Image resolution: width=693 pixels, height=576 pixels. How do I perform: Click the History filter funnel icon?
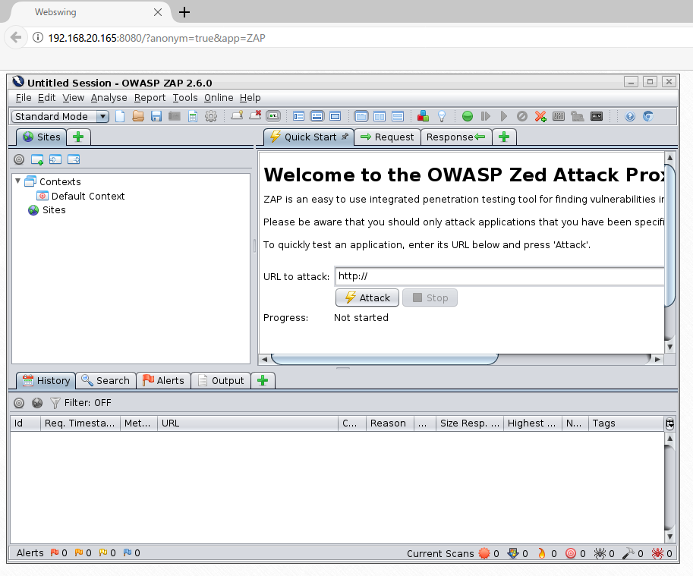[55, 402]
